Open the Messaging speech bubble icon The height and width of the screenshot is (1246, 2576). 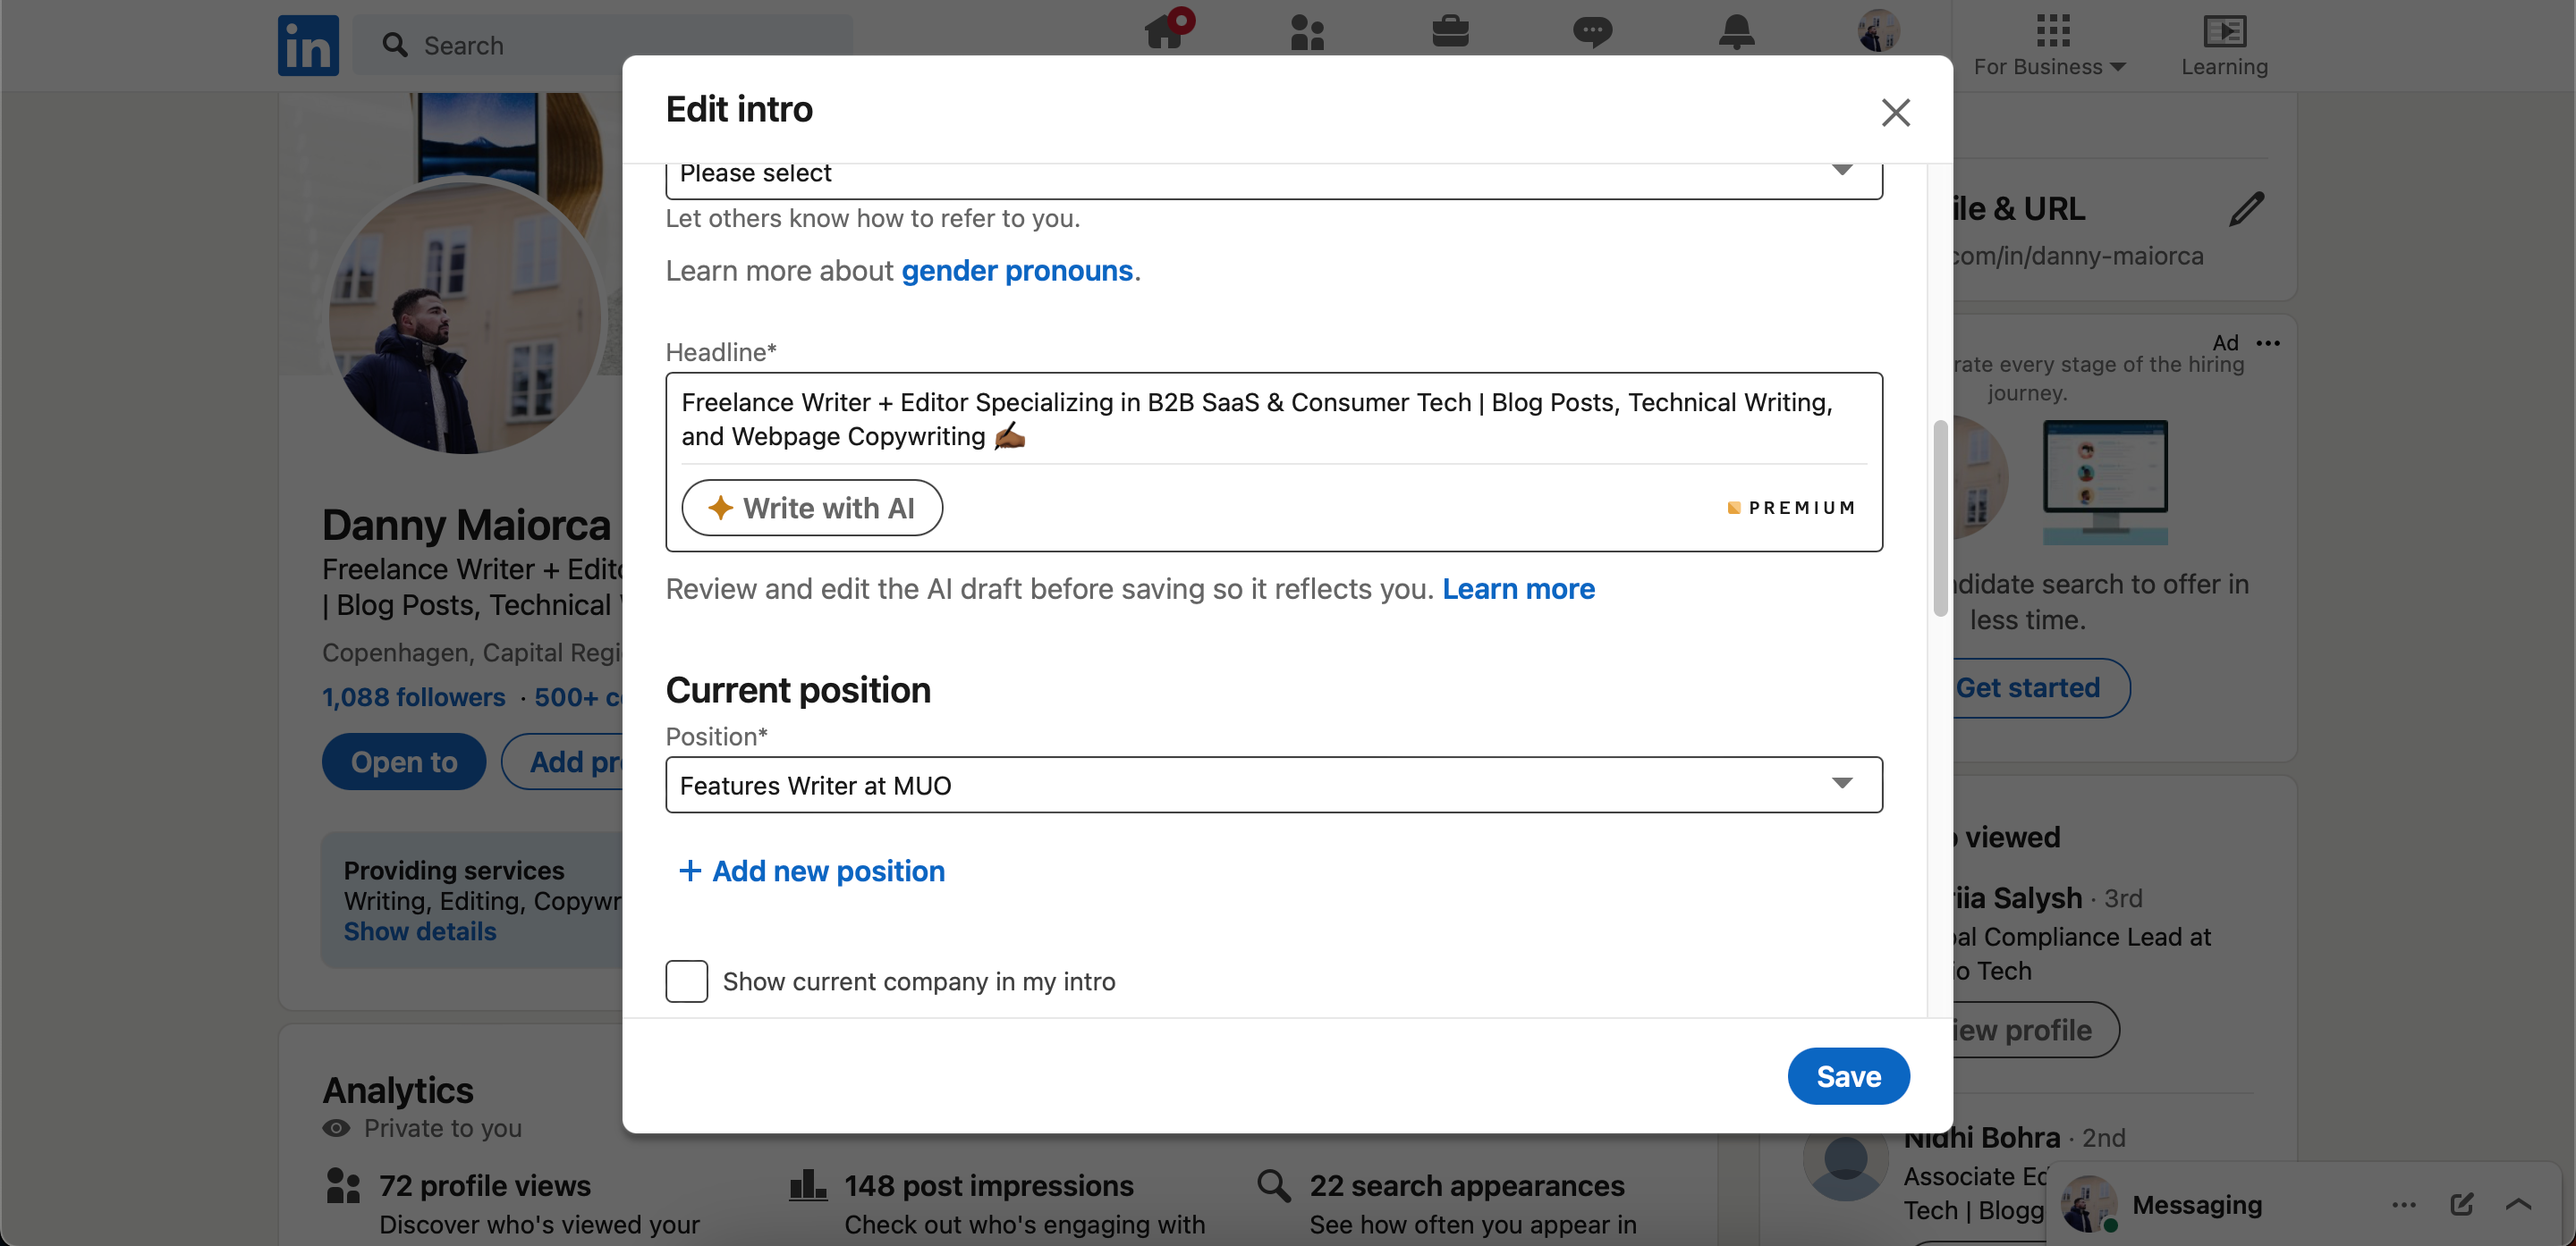point(1592,31)
